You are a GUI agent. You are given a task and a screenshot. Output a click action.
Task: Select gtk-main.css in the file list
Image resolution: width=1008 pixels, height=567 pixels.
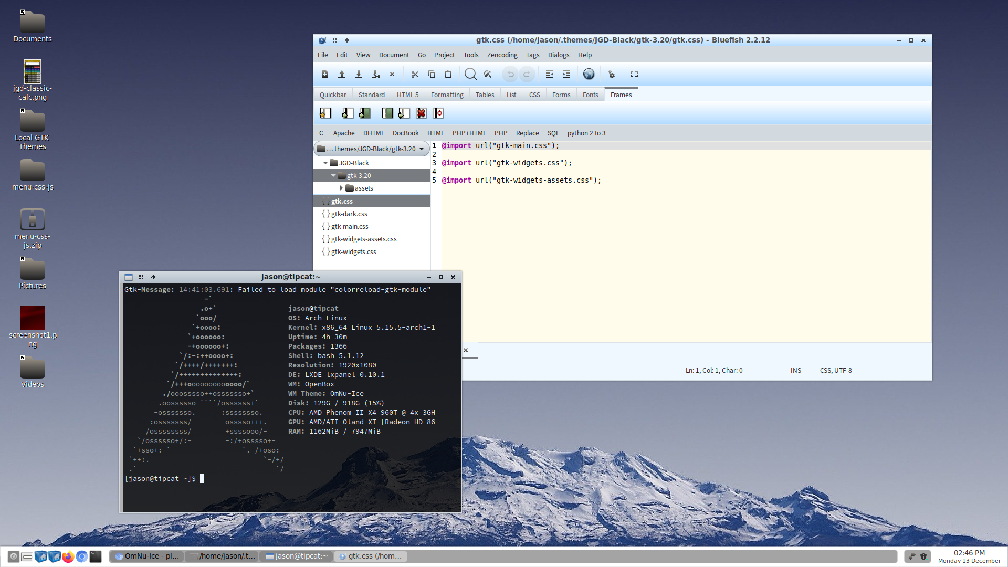[x=372, y=227]
